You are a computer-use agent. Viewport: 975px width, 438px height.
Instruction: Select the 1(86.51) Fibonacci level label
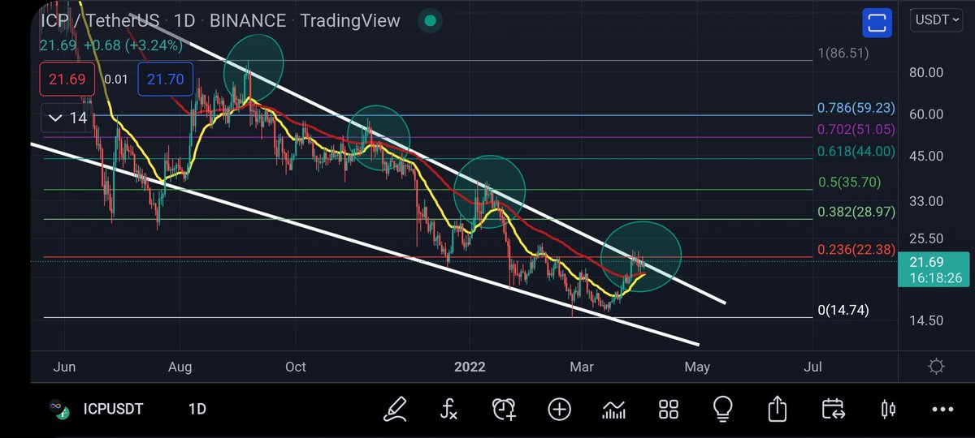844,54
